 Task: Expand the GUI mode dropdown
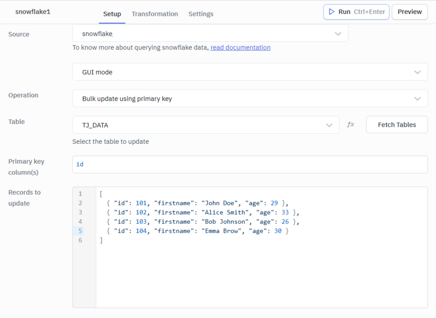250,72
